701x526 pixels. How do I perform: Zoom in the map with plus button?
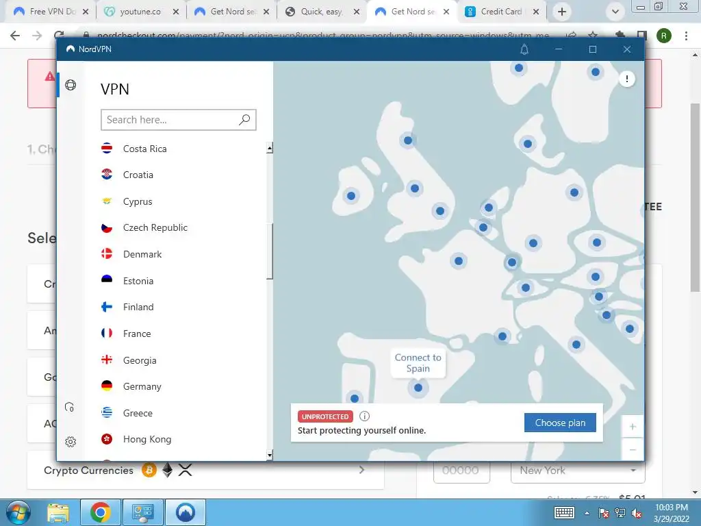tap(633, 427)
